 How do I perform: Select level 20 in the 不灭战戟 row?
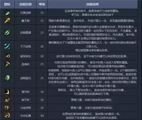coord(42,46)
